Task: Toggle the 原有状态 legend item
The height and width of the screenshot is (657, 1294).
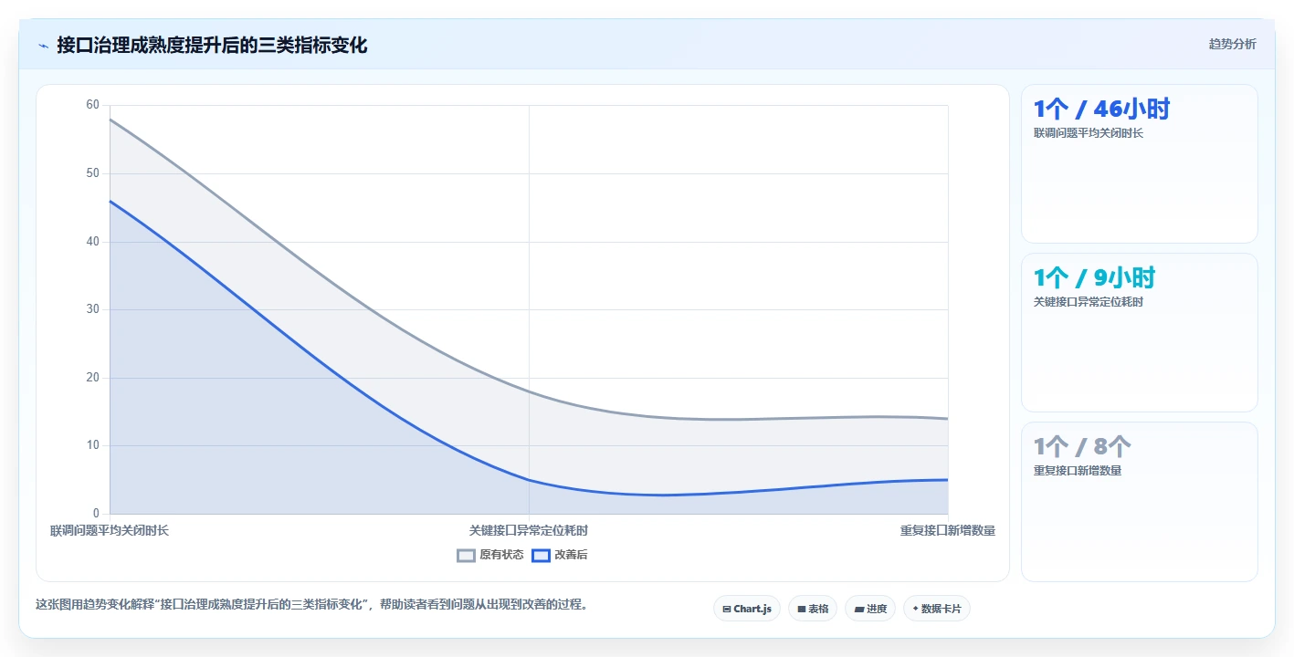Action: click(490, 555)
